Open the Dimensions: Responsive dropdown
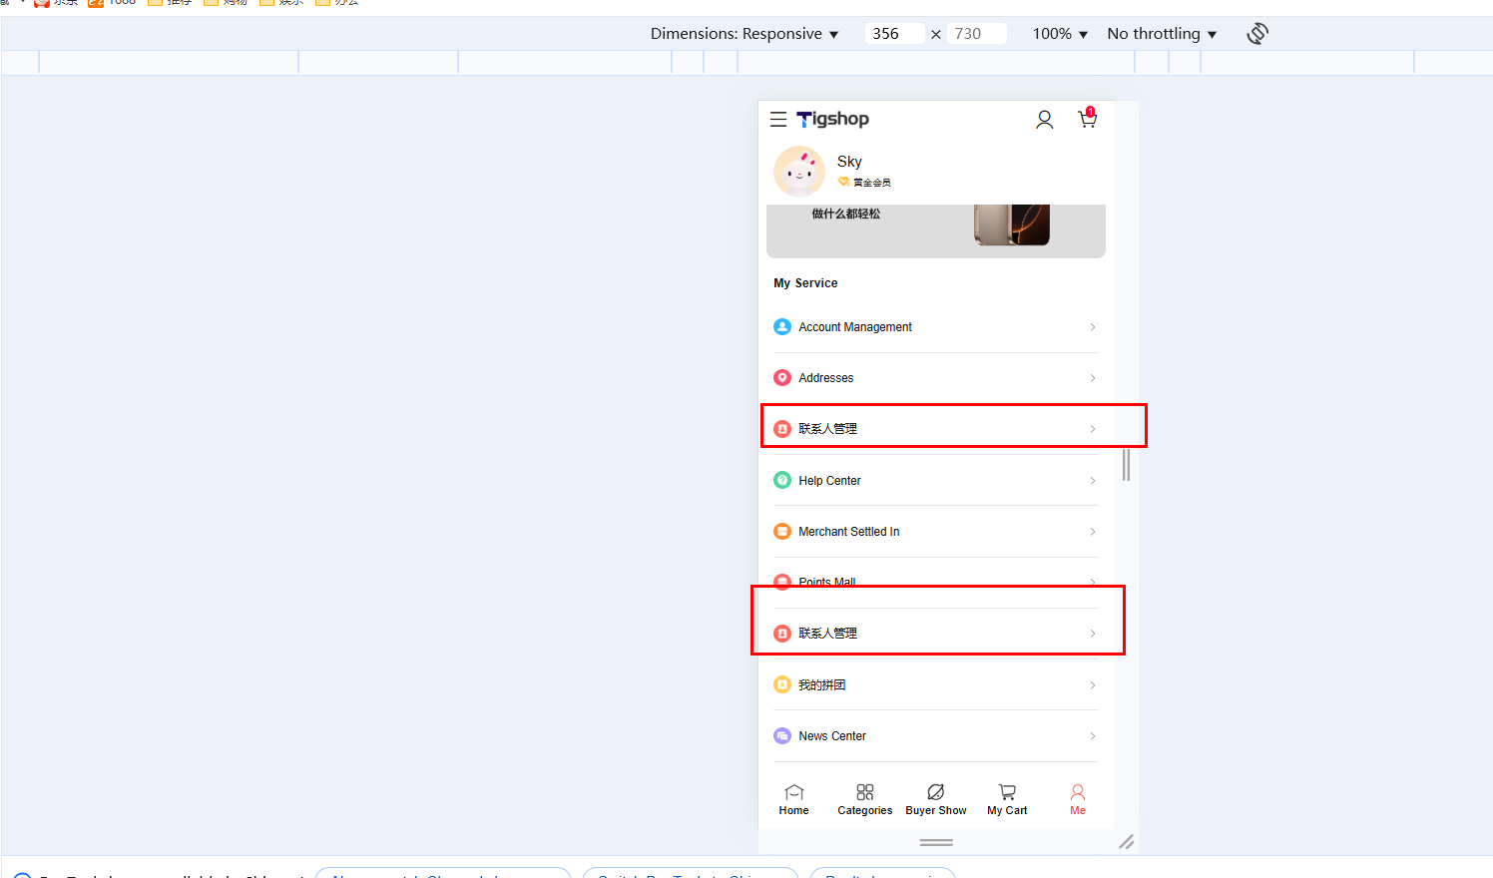This screenshot has height=878, width=1493. click(x=745, y=34)
